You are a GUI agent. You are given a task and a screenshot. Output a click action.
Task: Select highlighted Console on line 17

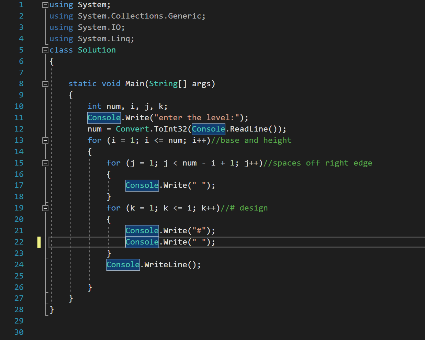point(142,185)
